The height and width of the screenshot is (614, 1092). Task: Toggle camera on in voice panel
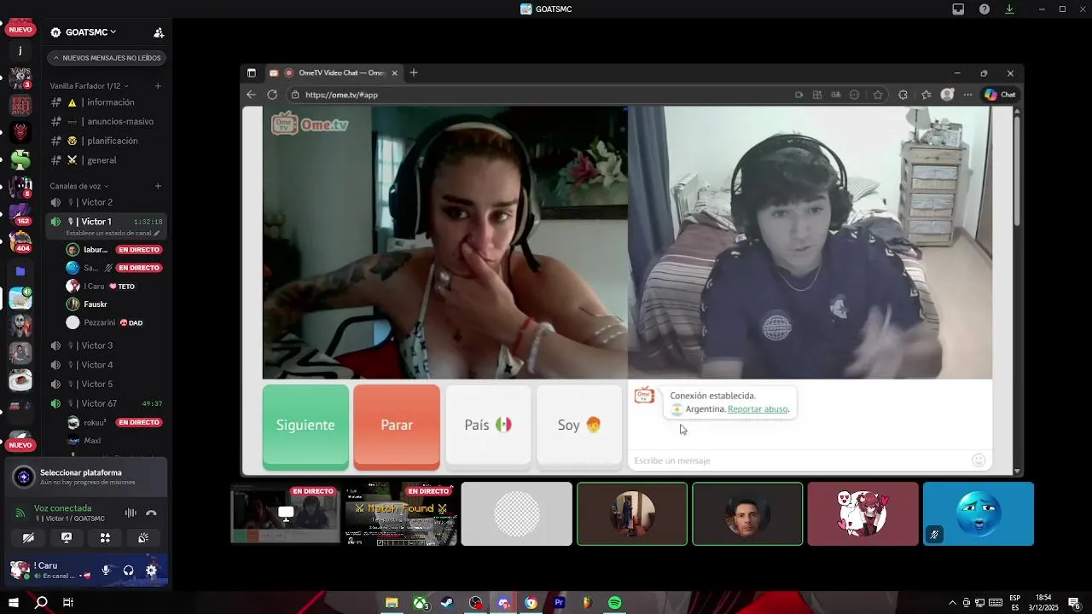click(28, 538)
